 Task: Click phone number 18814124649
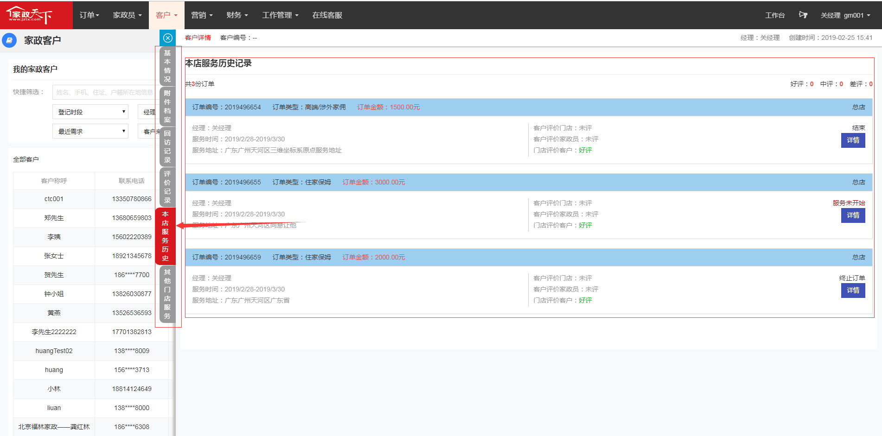[132, 389]
